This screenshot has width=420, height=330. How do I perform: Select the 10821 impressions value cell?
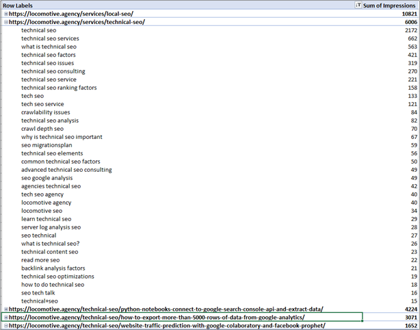(405, 14)
